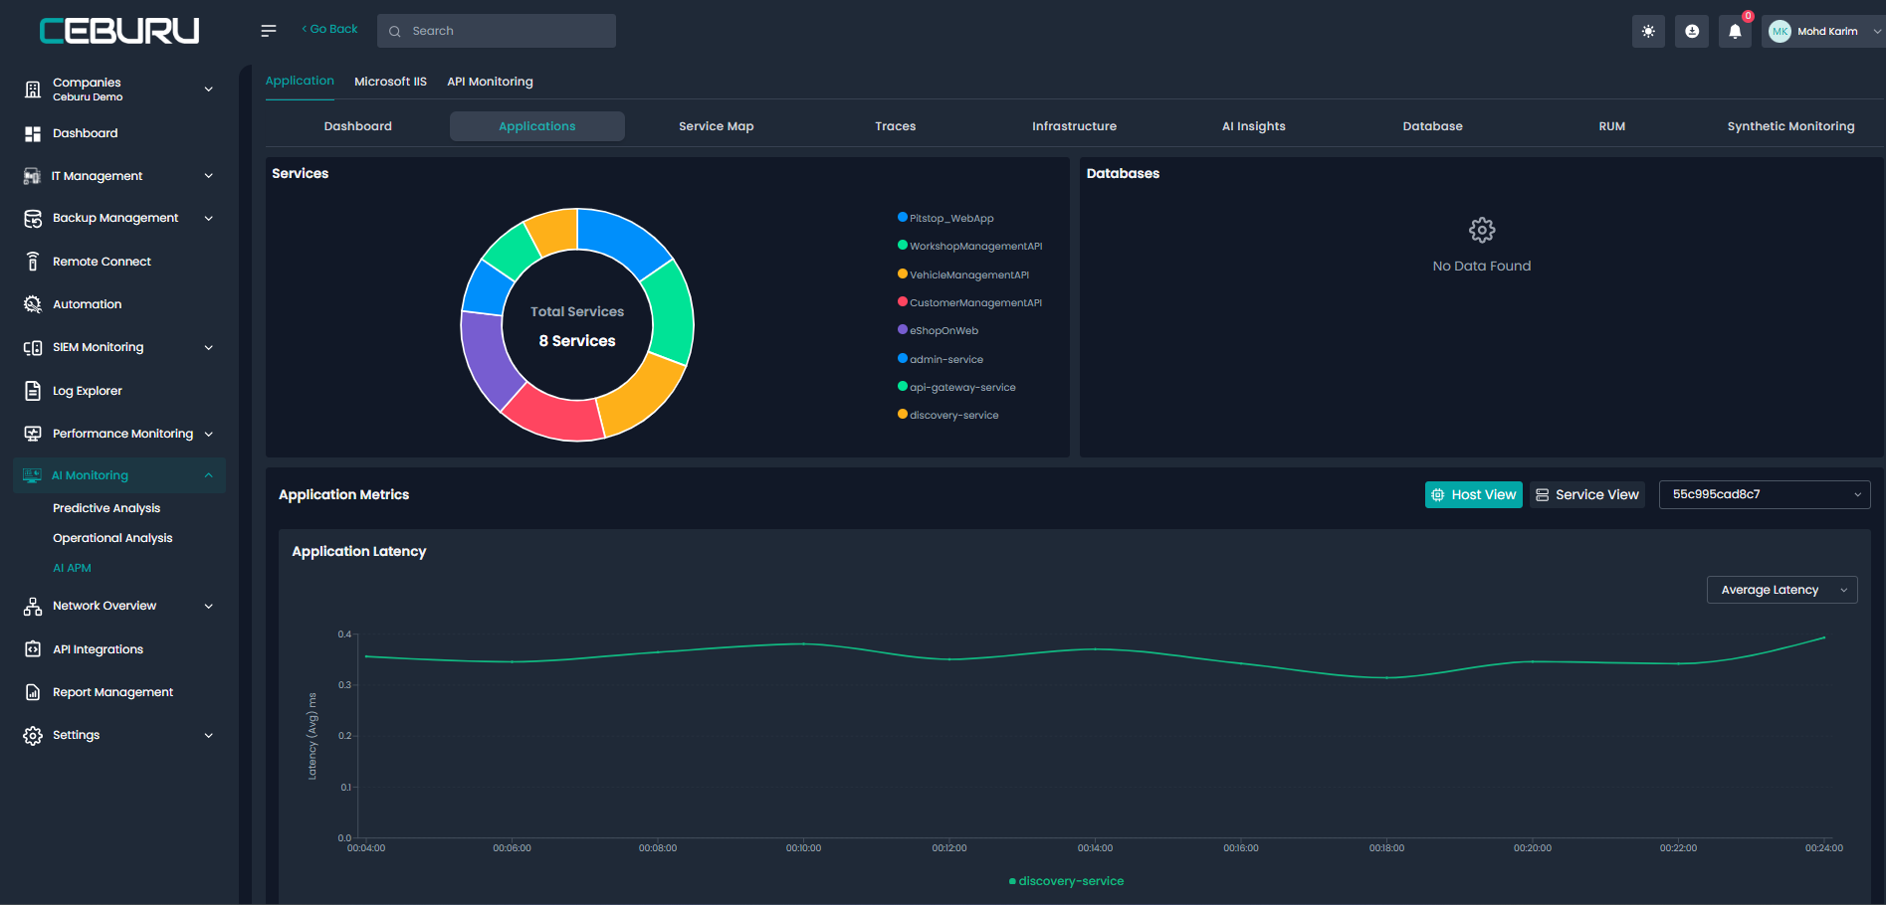
Task: Switch to Service View
Action: [x=1587, y=494]
